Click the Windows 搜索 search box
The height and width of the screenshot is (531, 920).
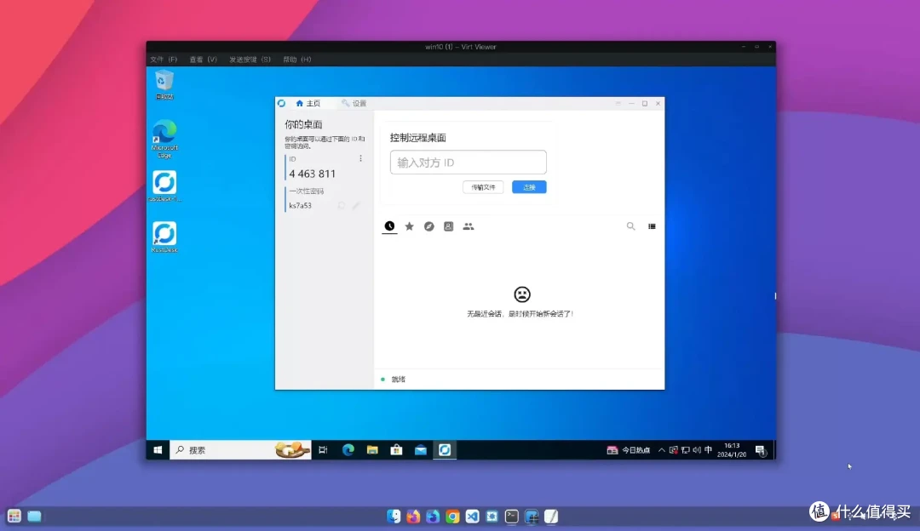[240, 450]
